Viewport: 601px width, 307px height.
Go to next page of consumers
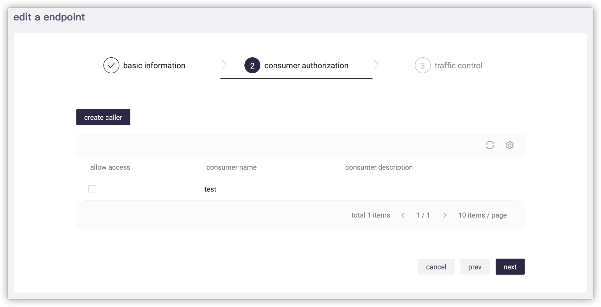click(445, 215)
